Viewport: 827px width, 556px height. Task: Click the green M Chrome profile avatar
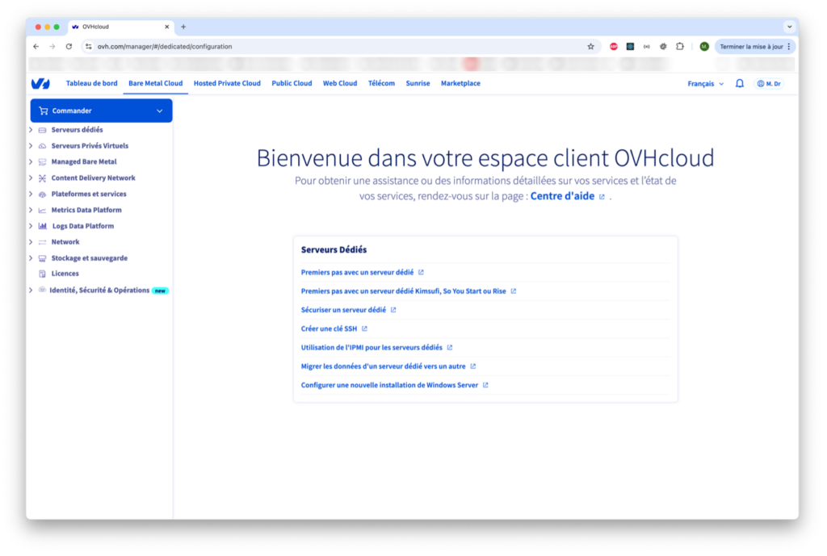(704, 46)
